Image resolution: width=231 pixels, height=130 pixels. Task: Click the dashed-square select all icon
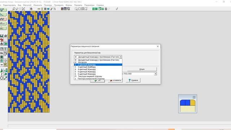(83, 9)
